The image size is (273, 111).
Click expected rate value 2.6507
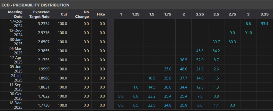pyautogui.click(x=44, y=42)
